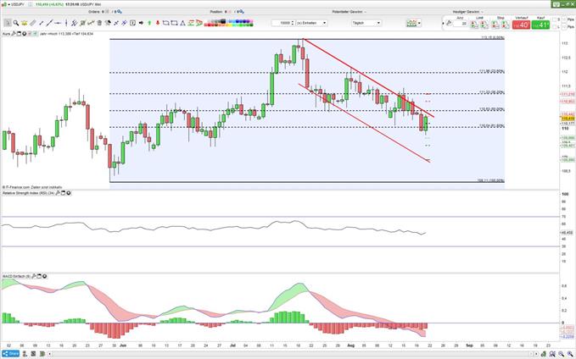
Task: Select the vertical line drawing tool
Action: [x=66, y=23]
